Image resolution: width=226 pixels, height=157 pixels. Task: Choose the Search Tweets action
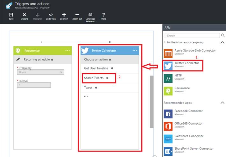coord(110,78)
